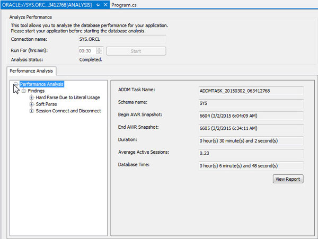Screen dimensions: 318x239
Task: Expand Session Connect and Disconnect finding
Action: point(31,111)
